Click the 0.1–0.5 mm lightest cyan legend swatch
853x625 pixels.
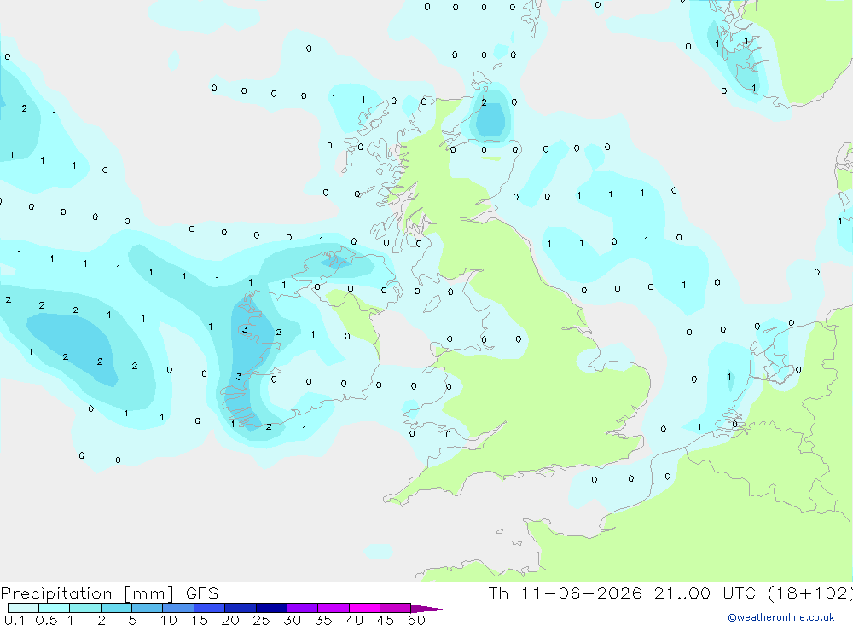click(23, 608)
